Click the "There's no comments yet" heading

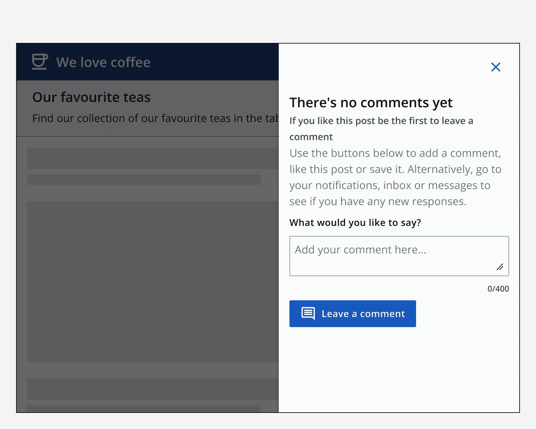371,103
